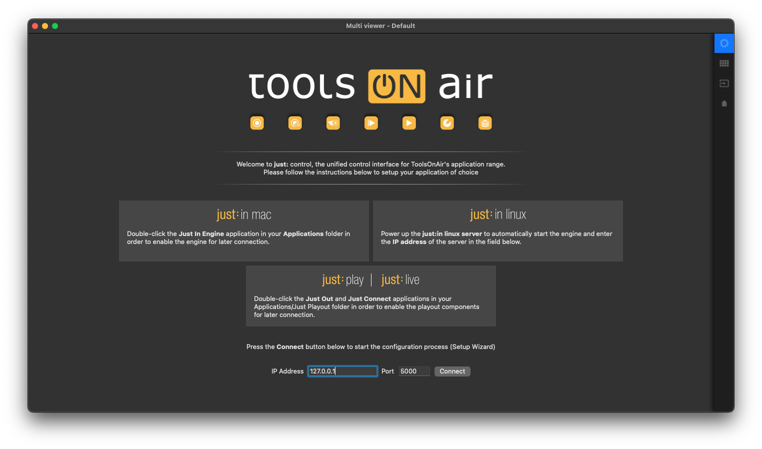Click the 'Power up the just:in linux server' text

tap(496, 237)
